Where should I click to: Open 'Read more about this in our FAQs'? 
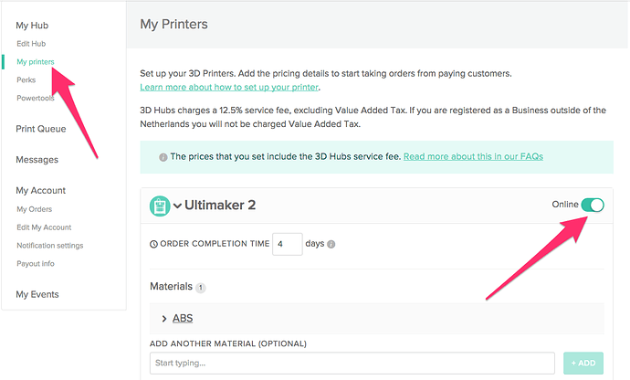pyautogui.click(x=473, y=156)
